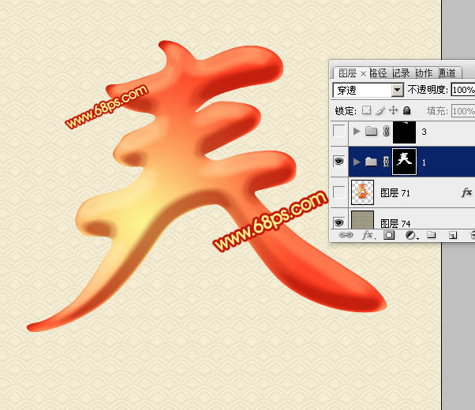This screenshot has width=475, height=410.
Task: Select layer named 图层 71
Action: [395, 193]
